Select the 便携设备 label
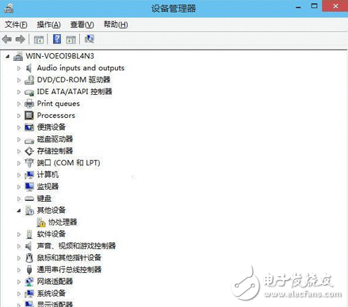The image size is (348, 307). [51, 127]
